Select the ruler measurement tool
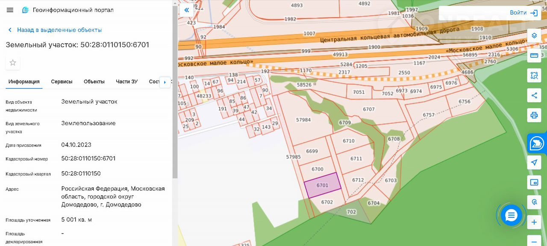The height and width of the screenshot is (246, 547). [x=534, y=56]
